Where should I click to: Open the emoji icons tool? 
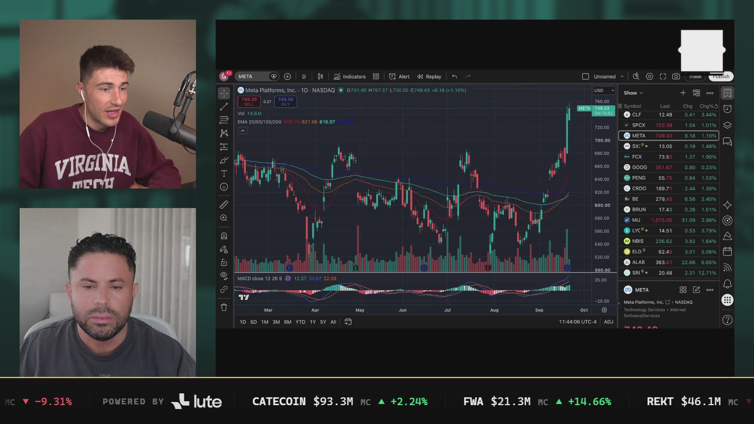pyautogui.click(x=224, y=187)
